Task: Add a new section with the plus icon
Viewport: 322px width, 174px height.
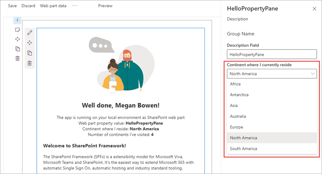Action: [x=17, y=20]
